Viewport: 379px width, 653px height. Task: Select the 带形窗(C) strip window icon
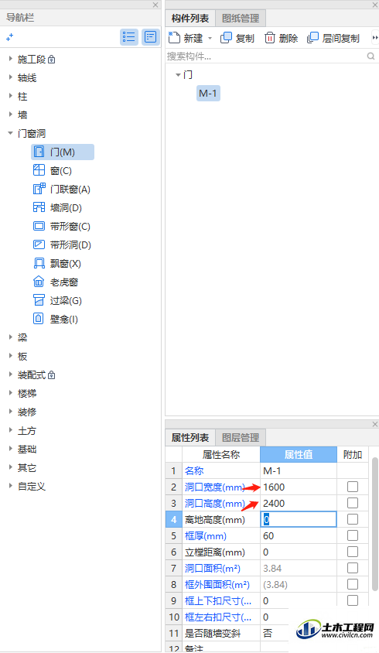[x=39, y=226]
